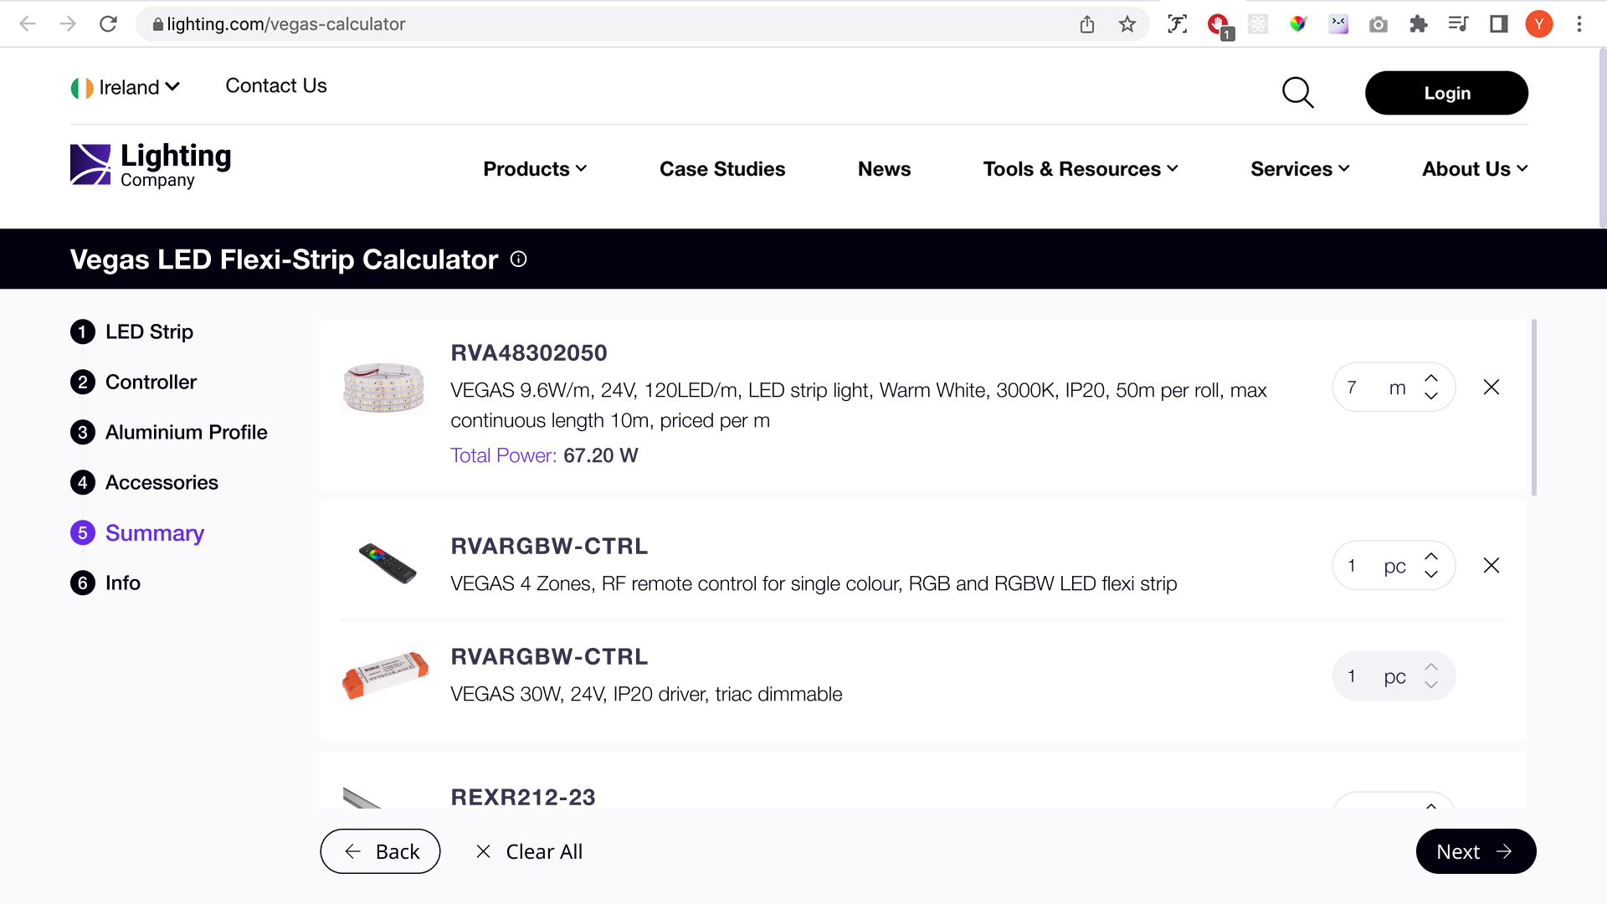Image resolution: width=1607 pixels, height=904 pixels.
Task: Remove the RVA48302050 LED strip item
Action: coord(1491,388)
